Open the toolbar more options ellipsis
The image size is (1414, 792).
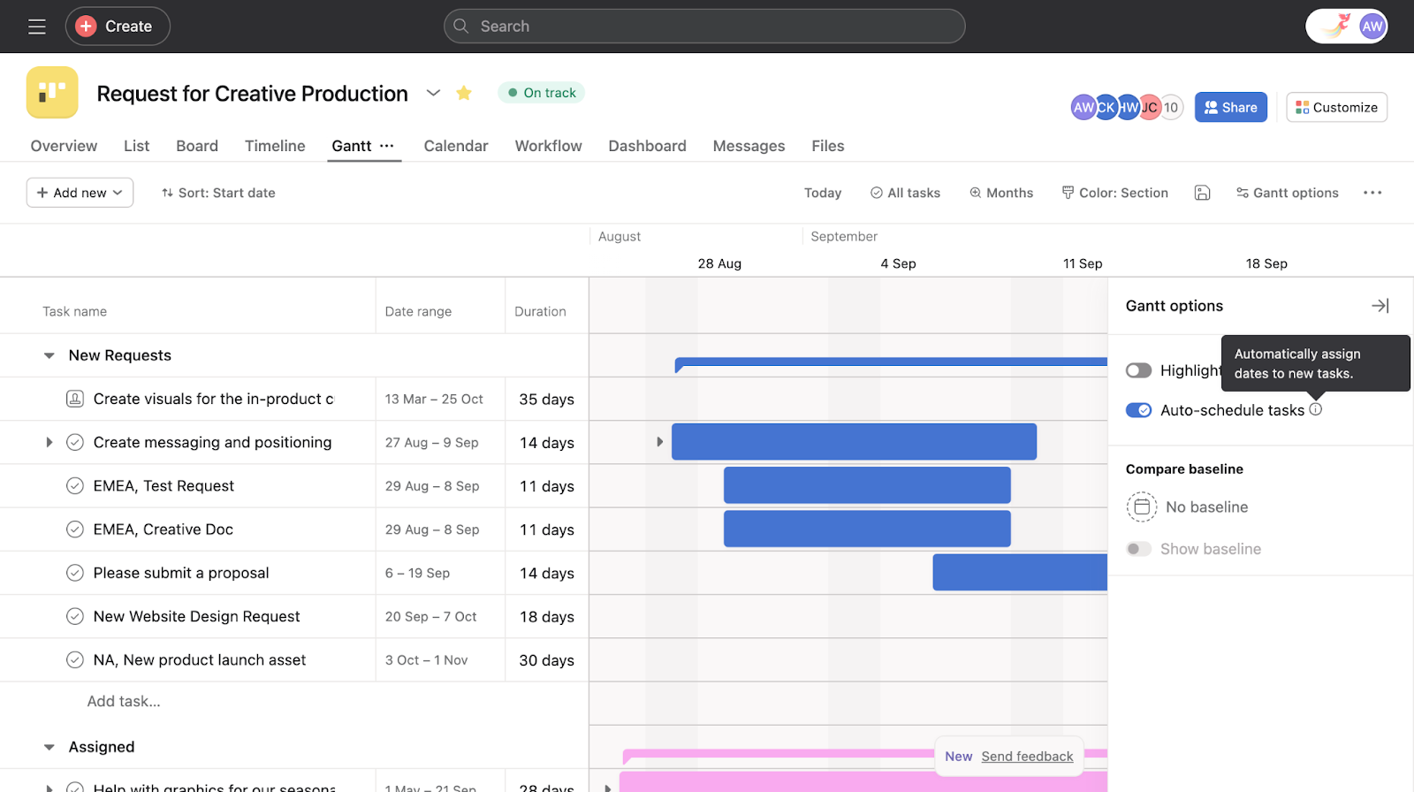tap(1372, 193)
